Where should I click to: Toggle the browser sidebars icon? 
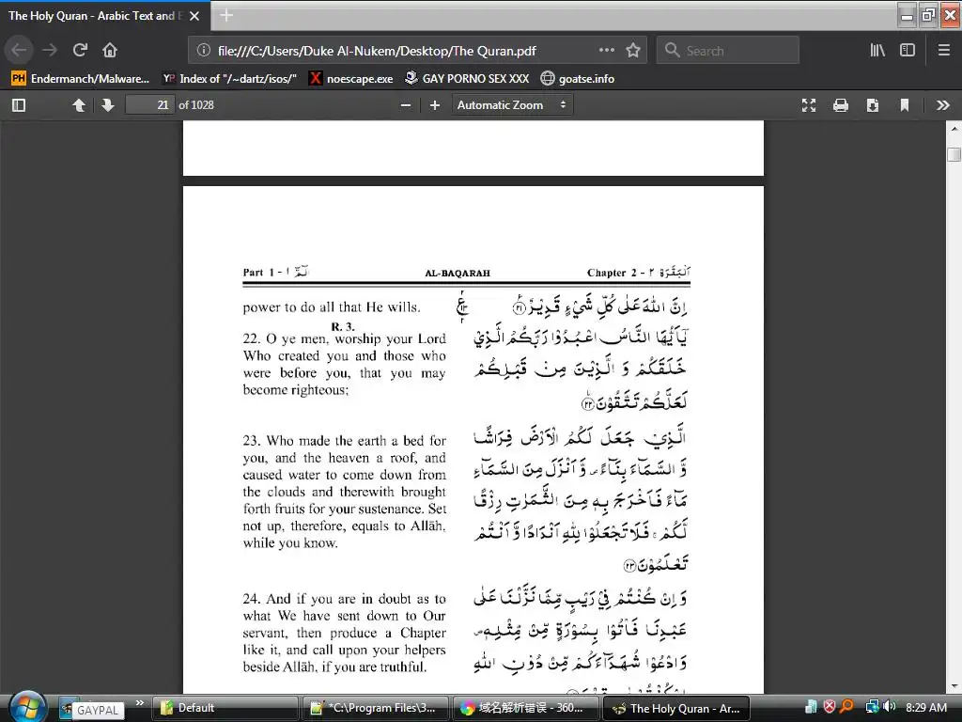click(x=908, y=50)
